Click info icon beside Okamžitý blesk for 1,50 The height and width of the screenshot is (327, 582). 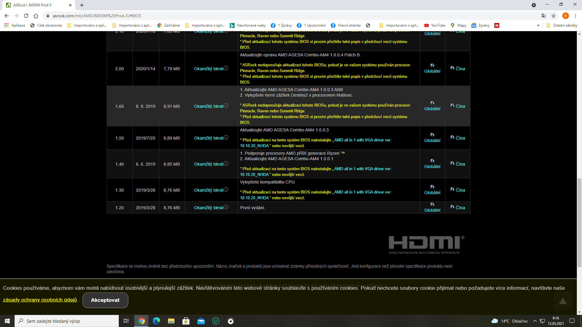[226, 137]
